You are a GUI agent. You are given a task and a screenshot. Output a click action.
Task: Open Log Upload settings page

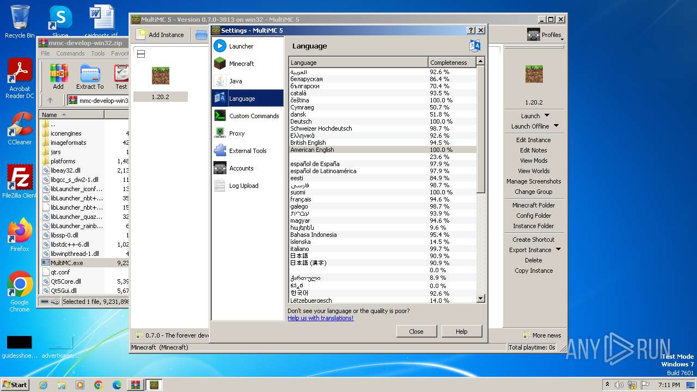coord(247,186)
